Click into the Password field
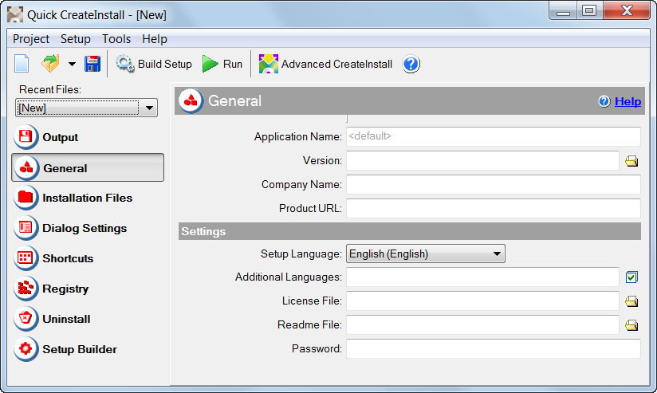 [x=494, y=348]
